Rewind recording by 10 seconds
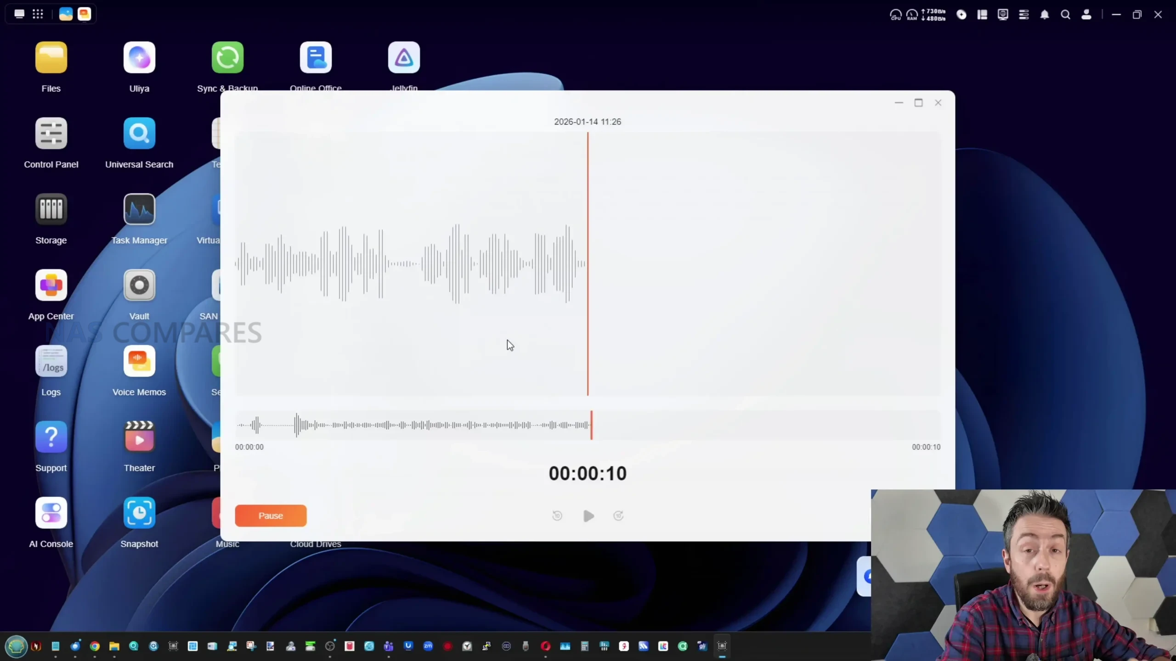Screen dimensions: 1176x661 tap(557, 516)
